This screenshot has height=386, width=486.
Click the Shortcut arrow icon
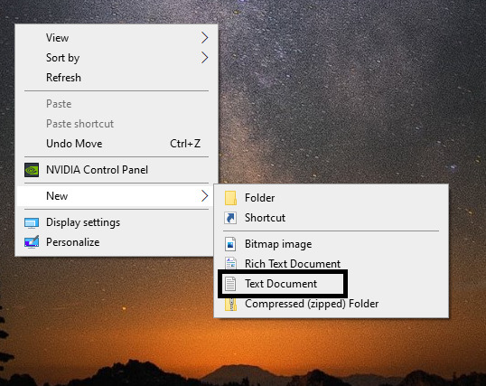click(230, 218)
